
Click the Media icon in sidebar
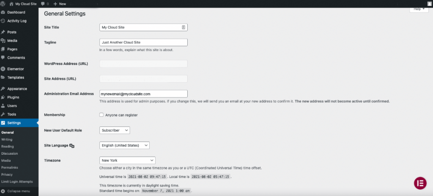3,41
